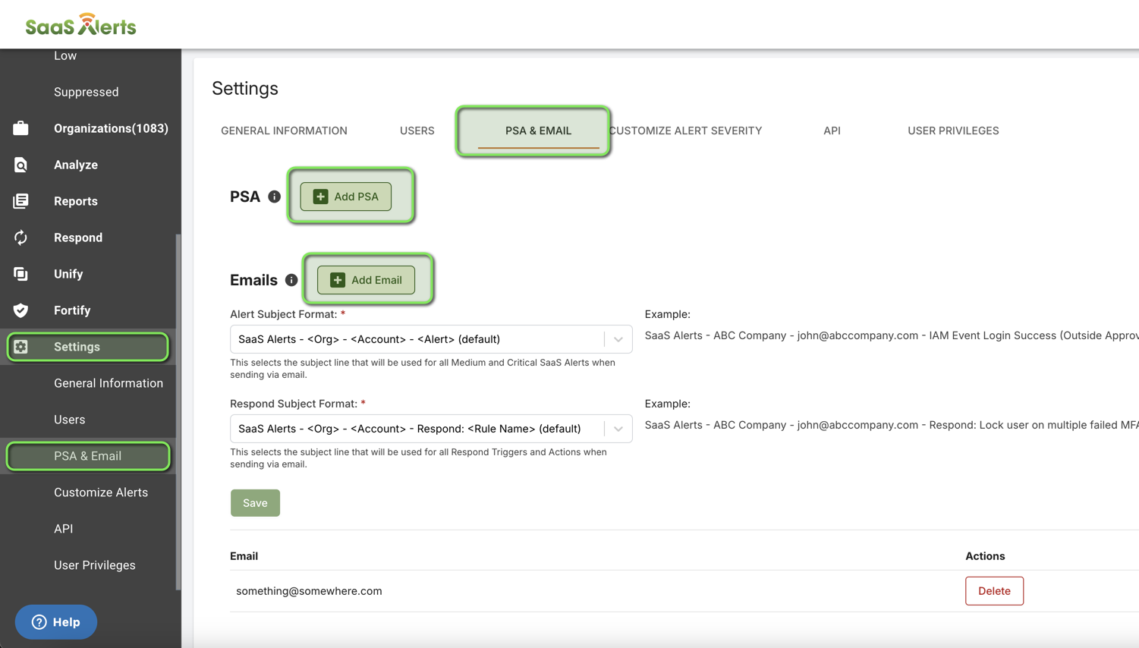Click the Analyze magnifier icon in sidebar
Viewport: 1139px width, 648px height.
(x=20, y=165)
